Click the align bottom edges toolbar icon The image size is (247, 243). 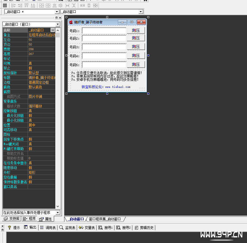33,6
